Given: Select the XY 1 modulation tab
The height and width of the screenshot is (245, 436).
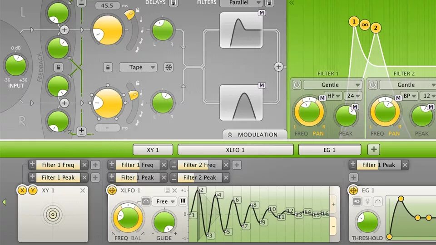Looking at the screenshot, I should coord(153,150).
